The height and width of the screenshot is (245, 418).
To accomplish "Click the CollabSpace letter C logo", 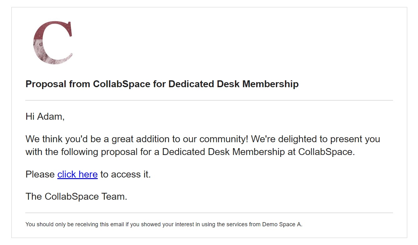I will (x=53, y=42).
